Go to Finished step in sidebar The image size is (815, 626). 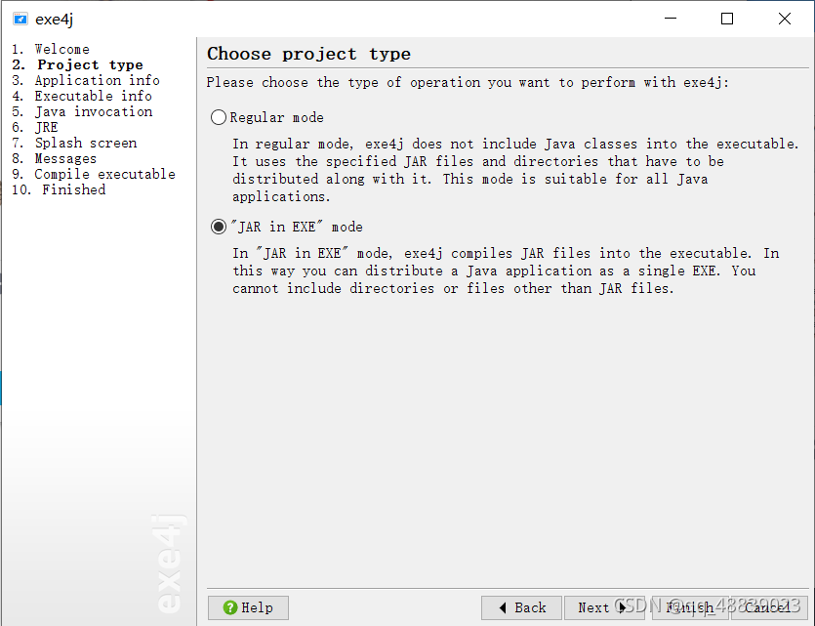click(73, 189)
